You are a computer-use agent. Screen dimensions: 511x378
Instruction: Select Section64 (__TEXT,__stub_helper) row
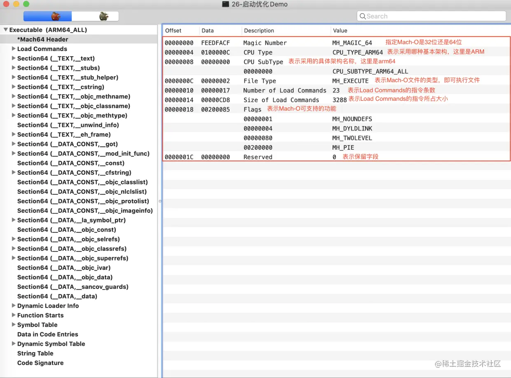click(x=78, y=77)
